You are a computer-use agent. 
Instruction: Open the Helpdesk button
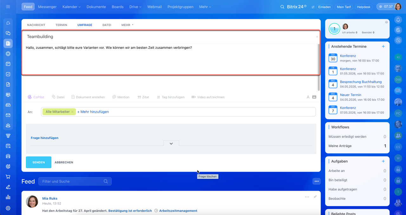tap(364, 7)
